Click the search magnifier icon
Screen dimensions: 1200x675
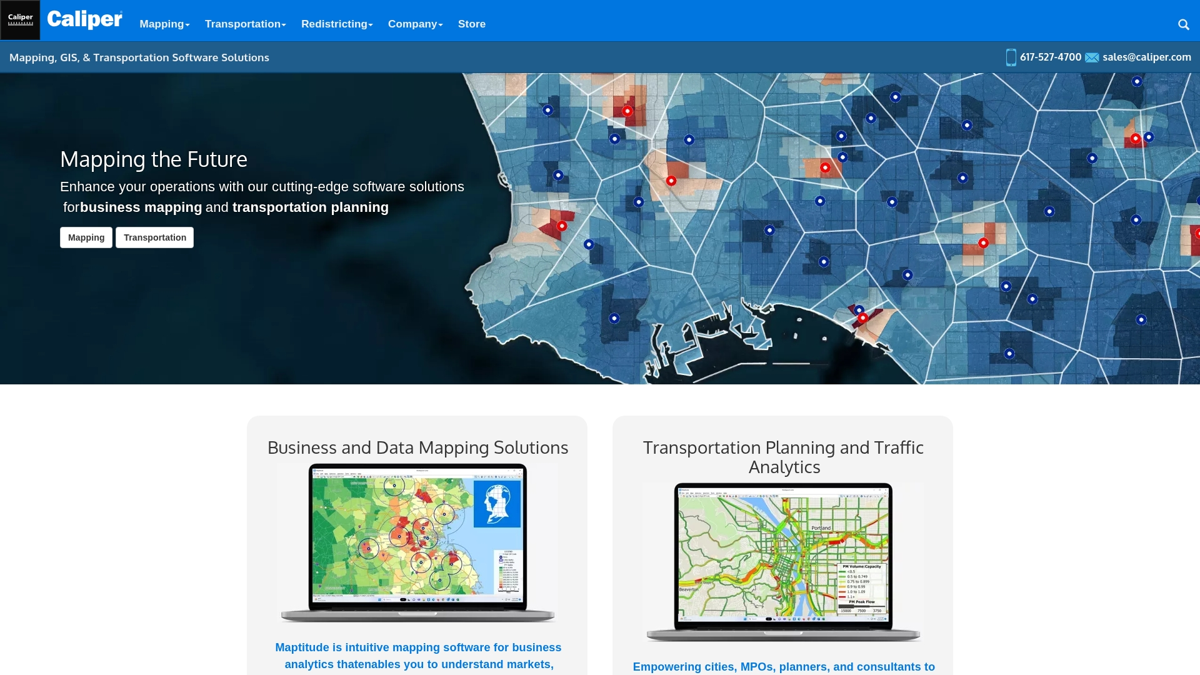click(1183, 24)
